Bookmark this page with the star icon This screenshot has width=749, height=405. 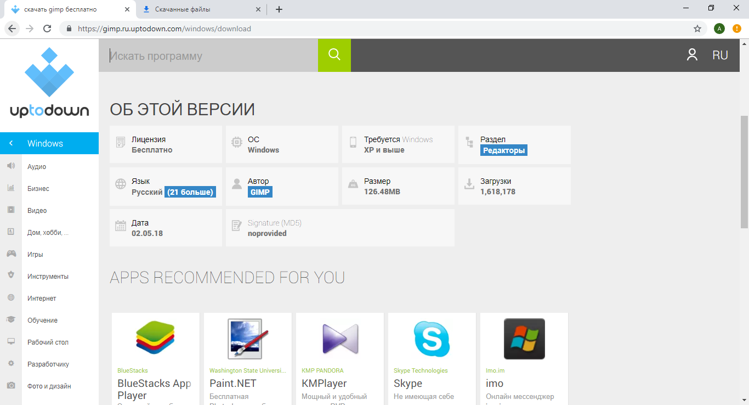coord(697,29)
